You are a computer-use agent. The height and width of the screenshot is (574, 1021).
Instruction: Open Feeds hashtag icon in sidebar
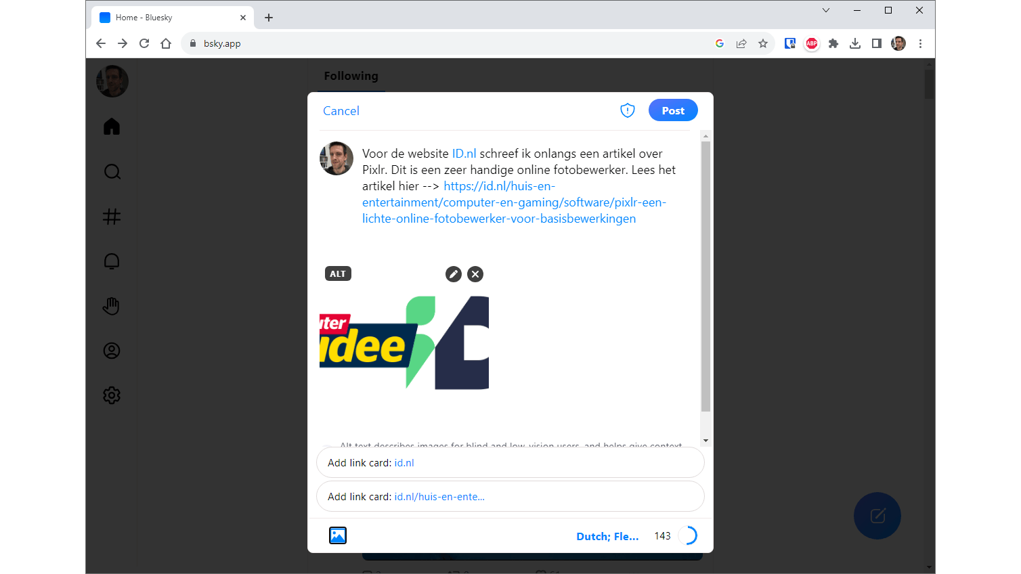112,217
